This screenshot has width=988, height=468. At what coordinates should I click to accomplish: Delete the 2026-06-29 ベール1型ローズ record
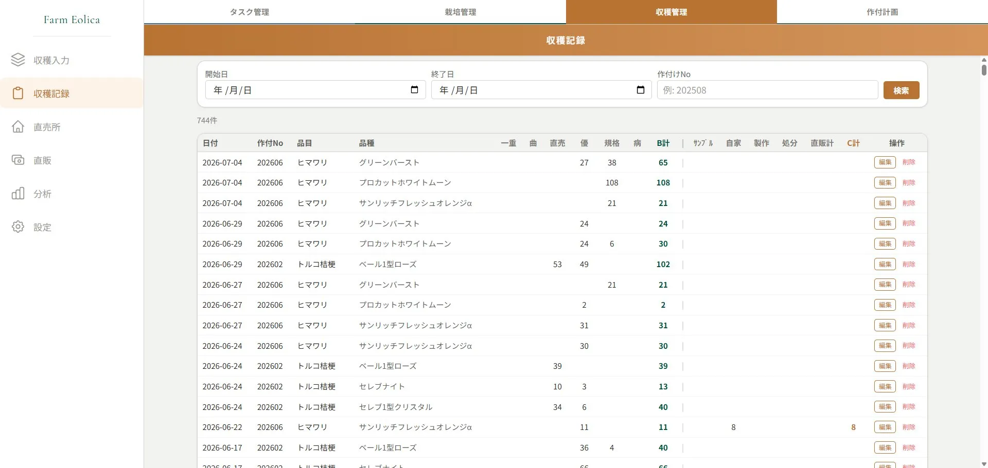pos(909,264)
